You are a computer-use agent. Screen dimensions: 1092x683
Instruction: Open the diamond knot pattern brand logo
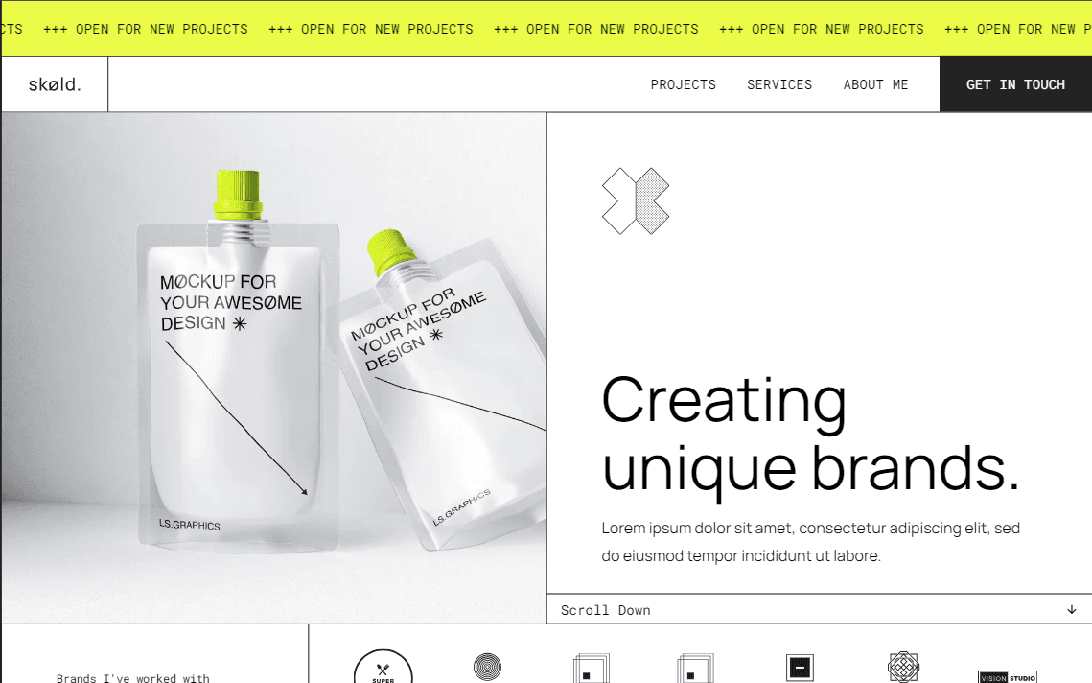(903, 667)
